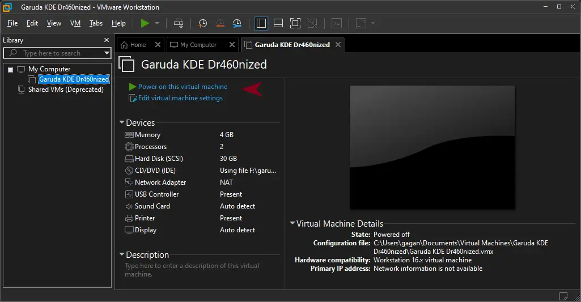
Task: Open the Help menu
Action: coord(118,23)
